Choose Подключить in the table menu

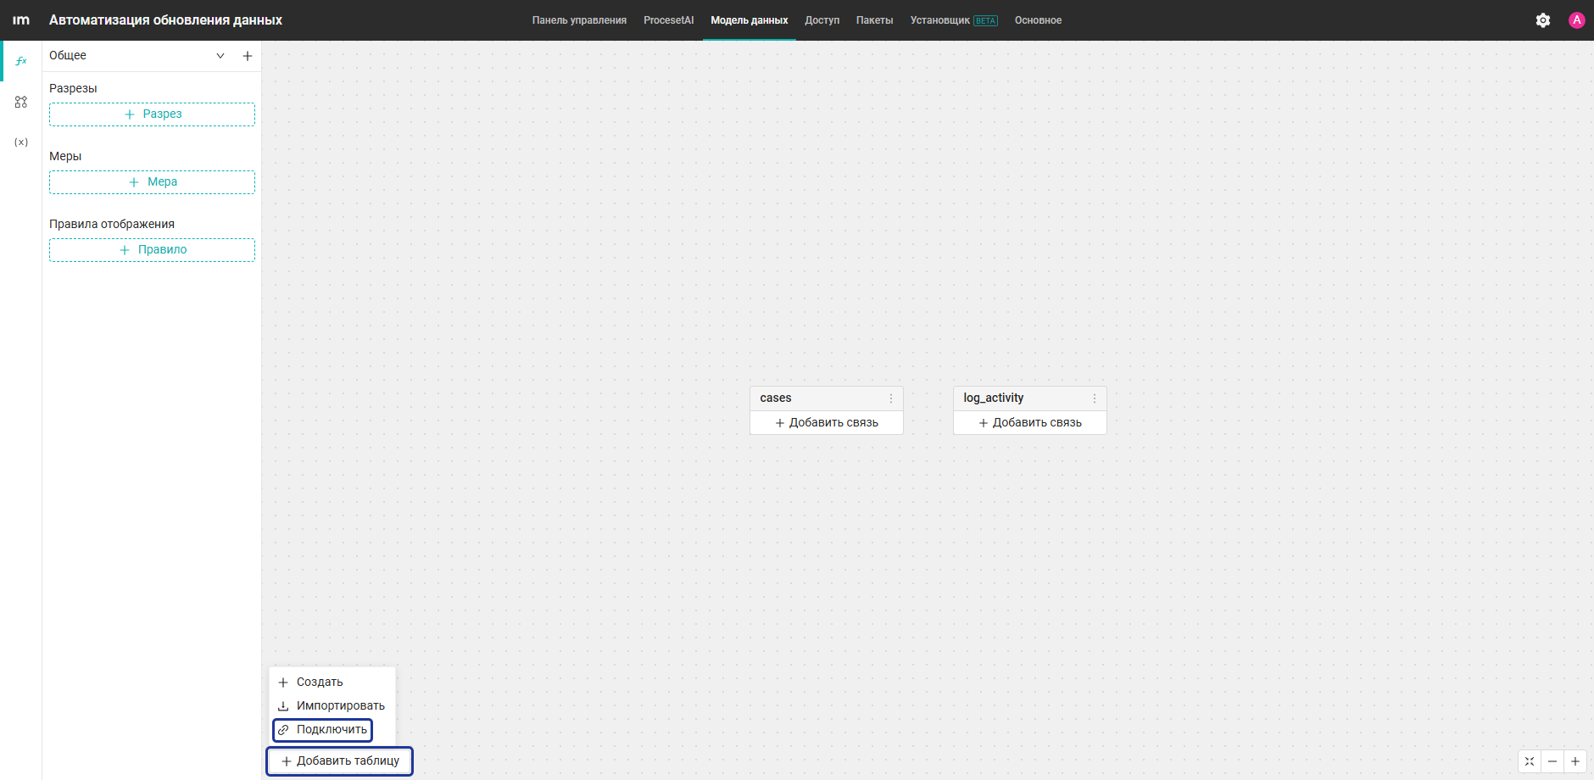click(x=323, y=730)
